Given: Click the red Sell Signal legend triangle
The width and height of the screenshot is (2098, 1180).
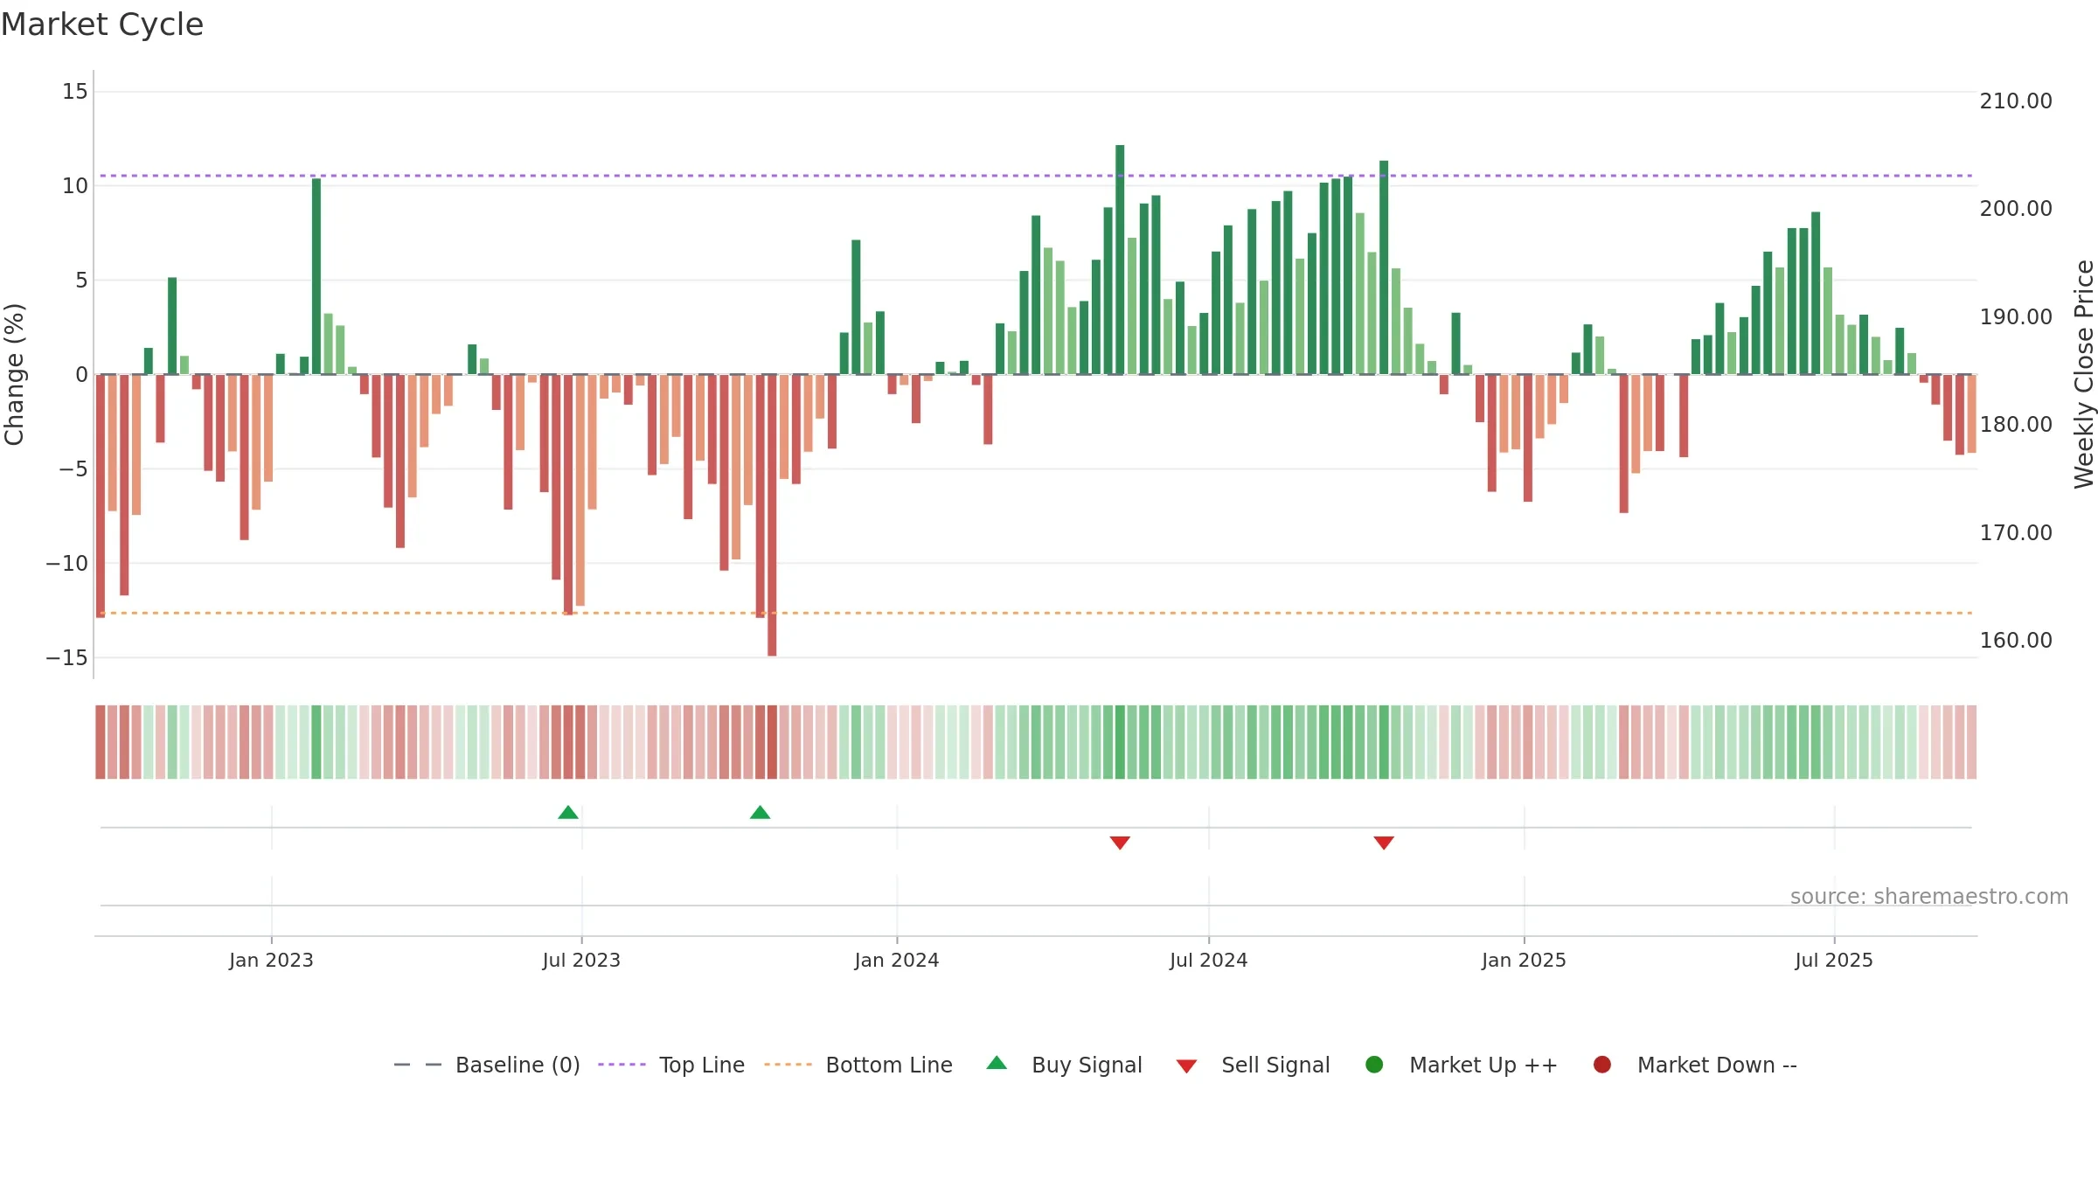Looking at the screenshot, I should pos(1186,1066).
